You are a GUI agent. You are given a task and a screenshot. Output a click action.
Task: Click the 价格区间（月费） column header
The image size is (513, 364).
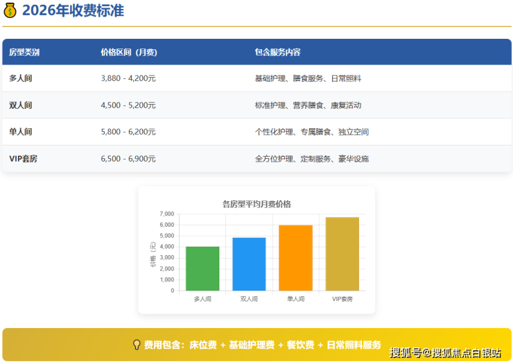click(128, 52)
